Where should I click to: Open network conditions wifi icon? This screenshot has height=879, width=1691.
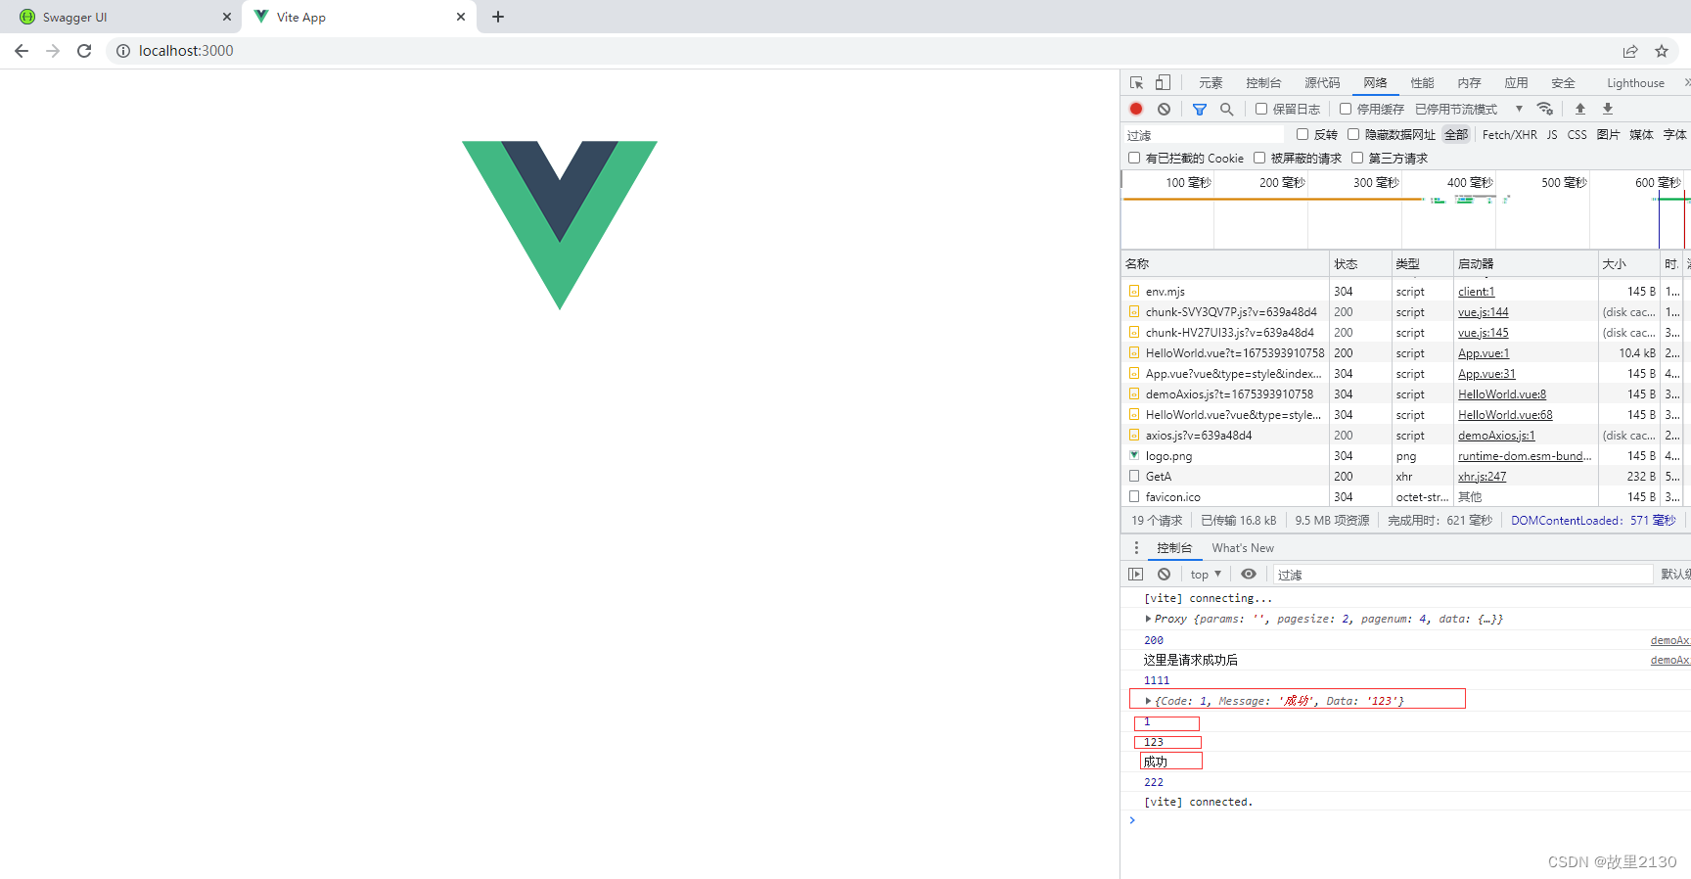(x=1545, y=109)
